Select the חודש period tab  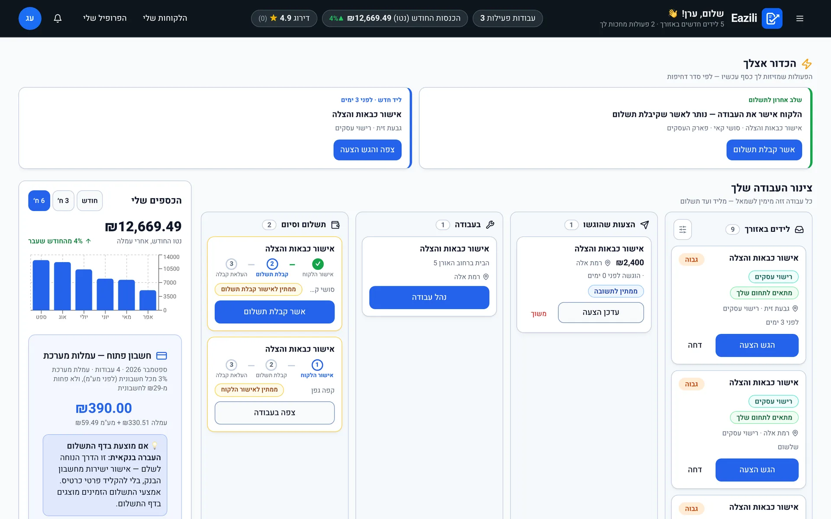90,201
